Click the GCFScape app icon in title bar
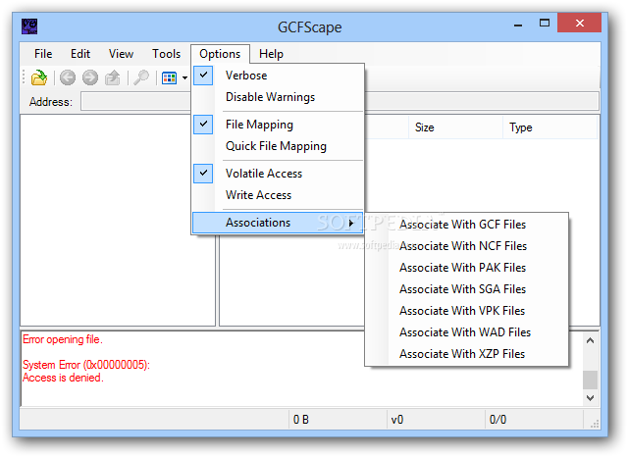 click(29, 26)
